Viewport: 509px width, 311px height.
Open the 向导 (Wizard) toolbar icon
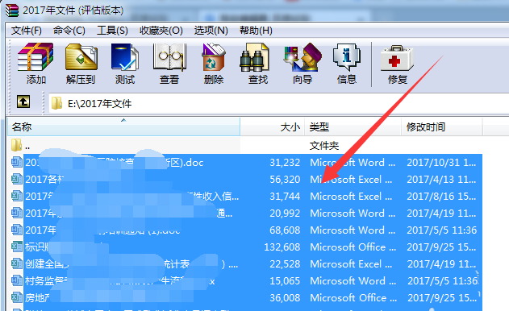click(302, 57)
